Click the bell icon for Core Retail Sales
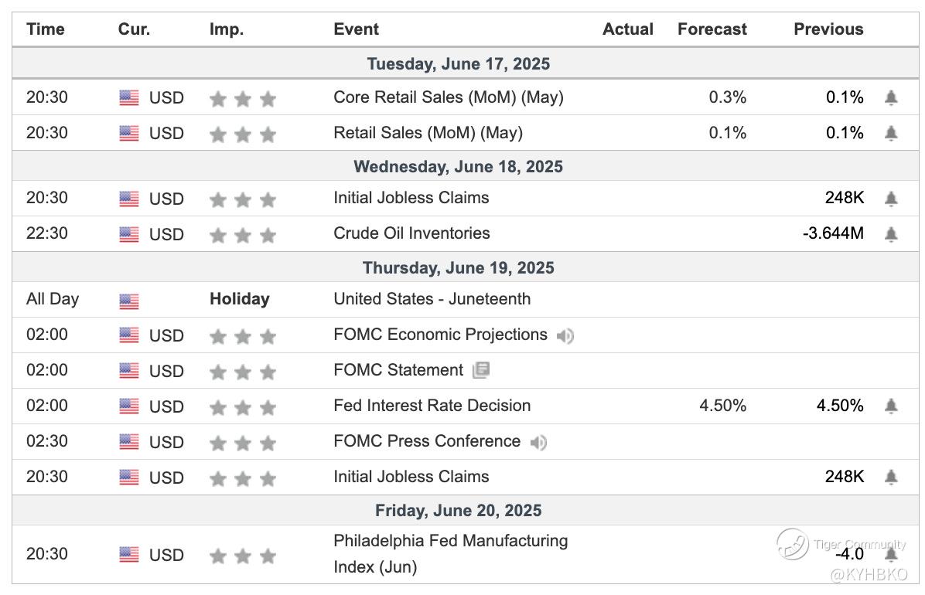 click(891, 98)
